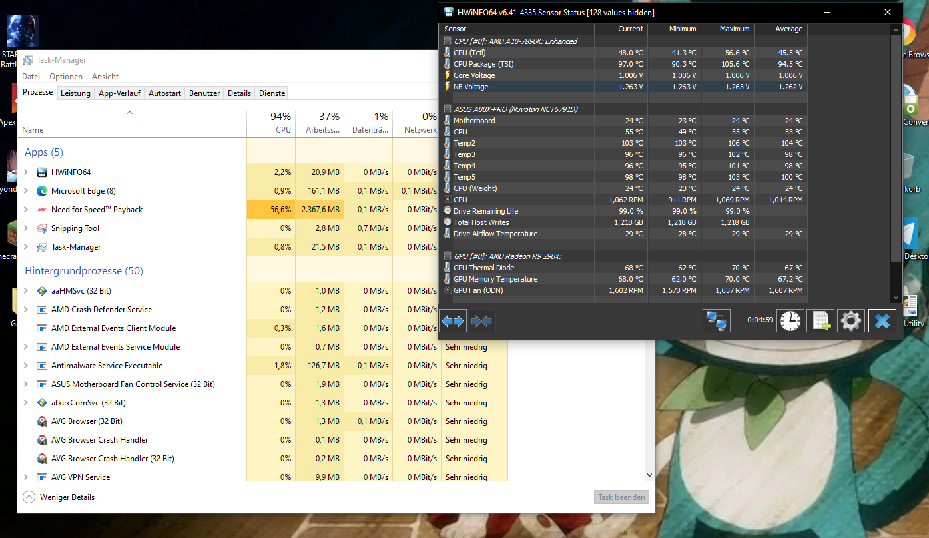This screenshot has height=538, width=929.
Task: Click the fan icon beside GPU Fan (ODN)
Action: [447, 290]
